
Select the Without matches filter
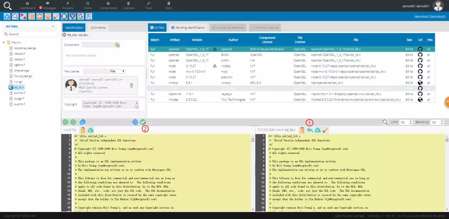coord(264,28)
